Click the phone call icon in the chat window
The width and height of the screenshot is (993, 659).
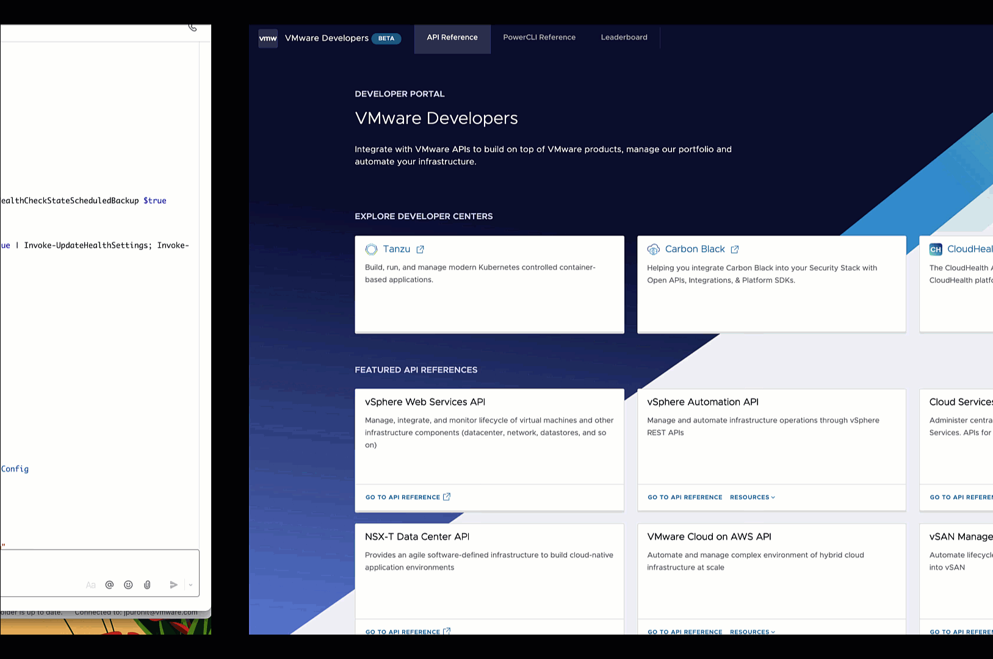point(192,27)
